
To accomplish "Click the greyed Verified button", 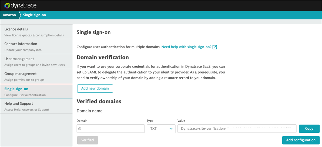I will click(88, 140).
